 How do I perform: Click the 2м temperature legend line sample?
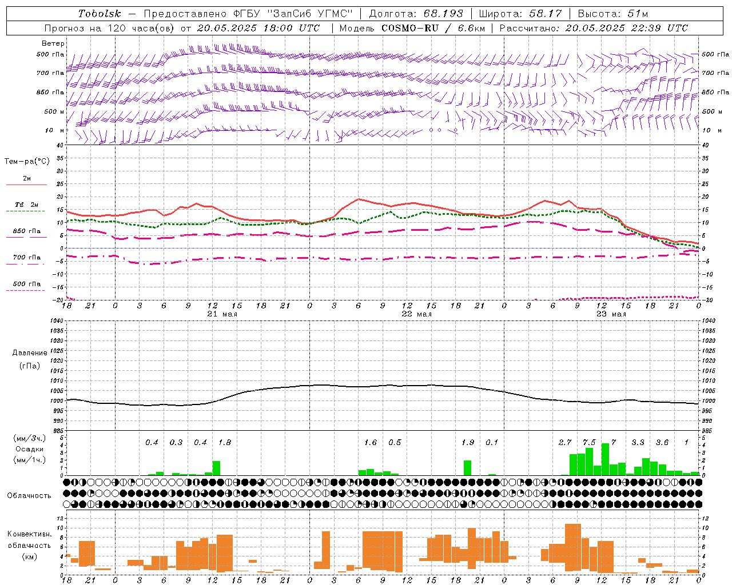point(26,185)
